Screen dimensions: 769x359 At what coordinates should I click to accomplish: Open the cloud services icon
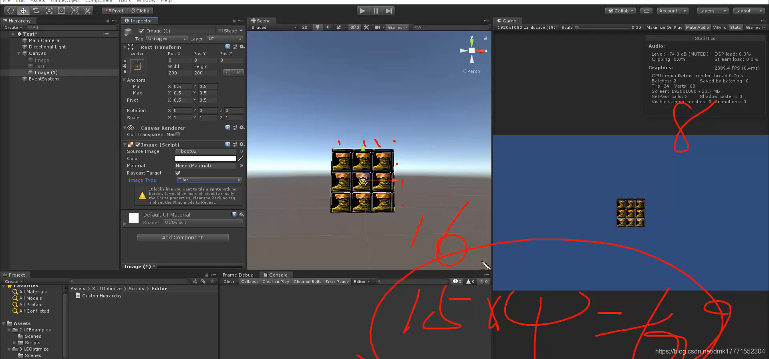(646, 11)
